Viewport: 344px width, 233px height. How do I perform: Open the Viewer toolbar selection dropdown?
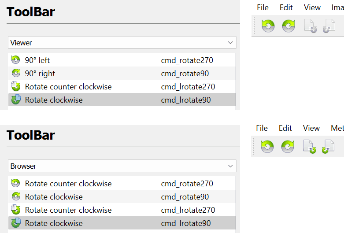[x=122, y=43]
